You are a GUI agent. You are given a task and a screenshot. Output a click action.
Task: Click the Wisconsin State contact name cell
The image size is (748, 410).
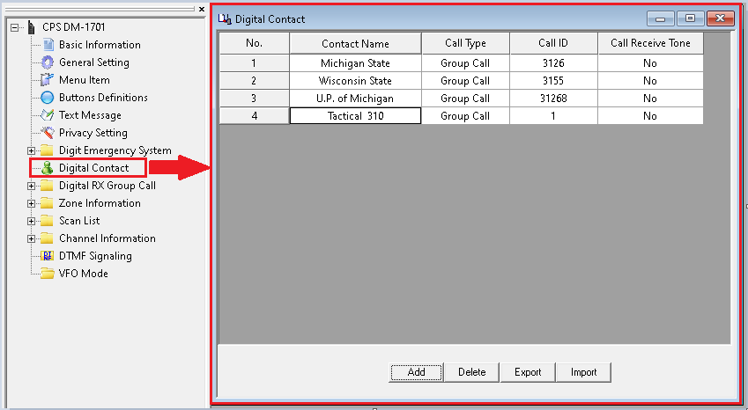point(355,81)
